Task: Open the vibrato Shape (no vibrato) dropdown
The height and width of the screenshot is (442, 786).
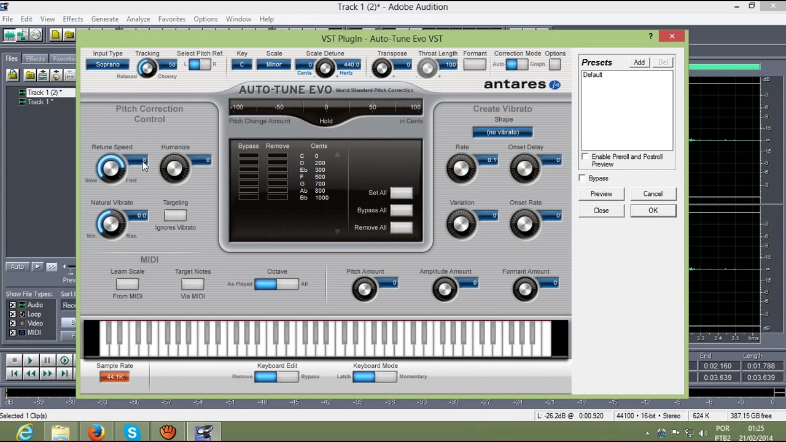Action: click(502, 132)
